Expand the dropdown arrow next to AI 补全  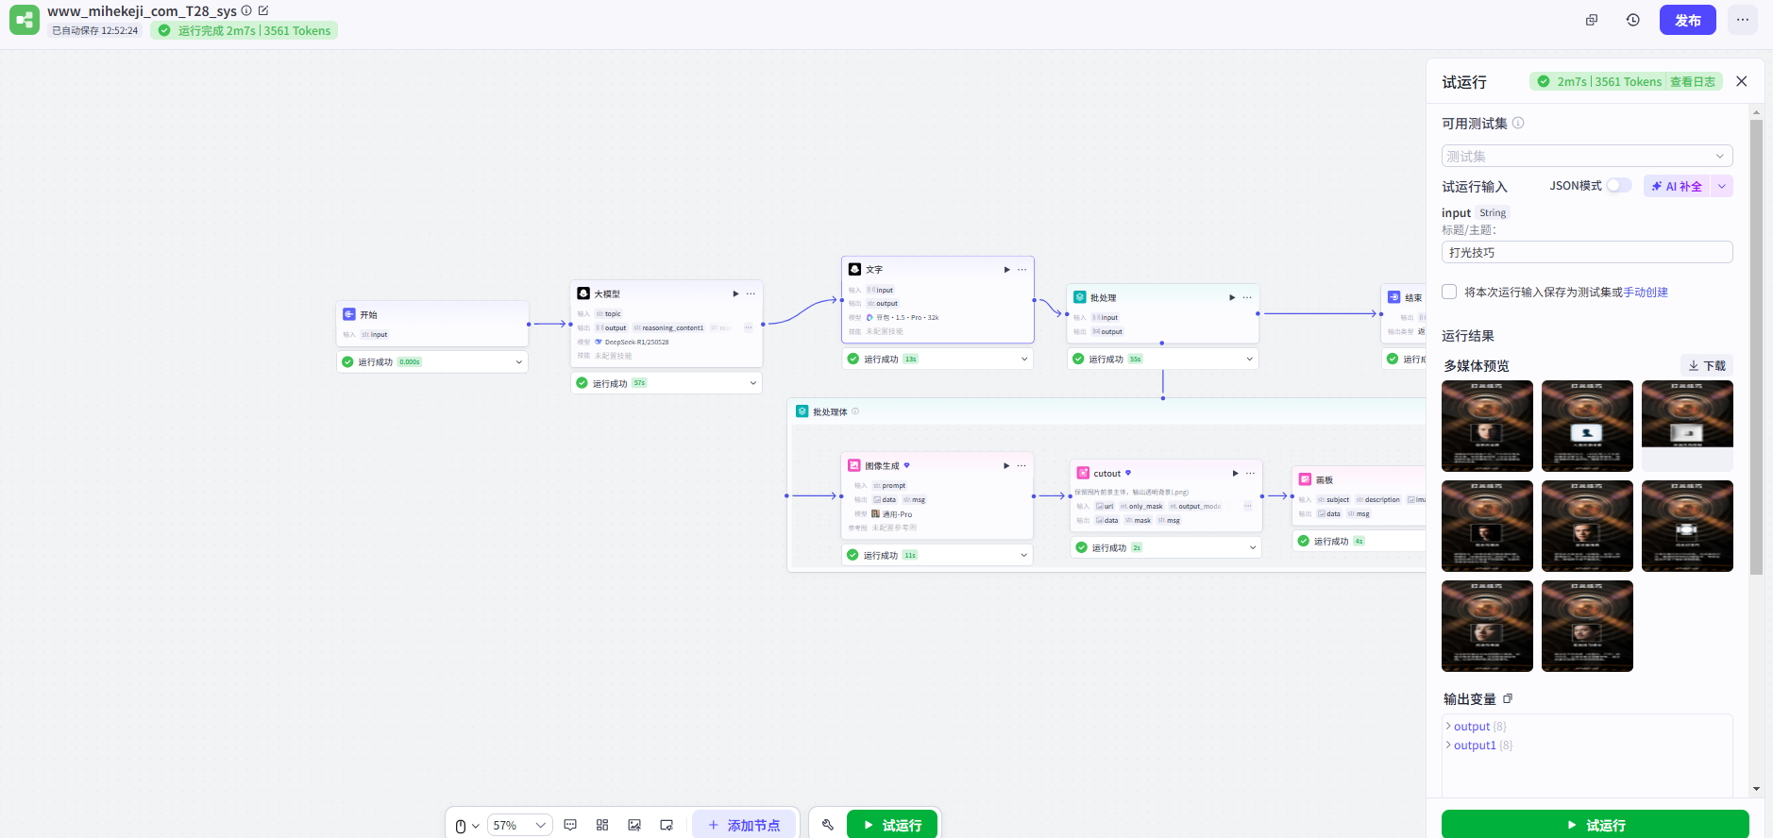pos(1722,186)
